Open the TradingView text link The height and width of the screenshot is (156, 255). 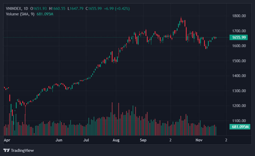pos(22,150)
